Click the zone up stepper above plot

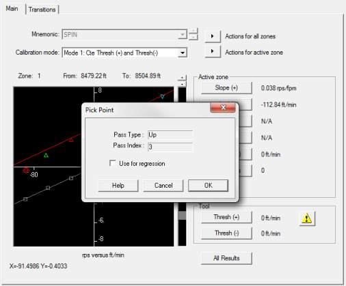point(182,78)
